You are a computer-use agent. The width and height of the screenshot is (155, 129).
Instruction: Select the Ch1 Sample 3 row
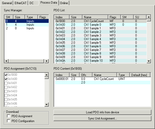[x=101, y=35]
